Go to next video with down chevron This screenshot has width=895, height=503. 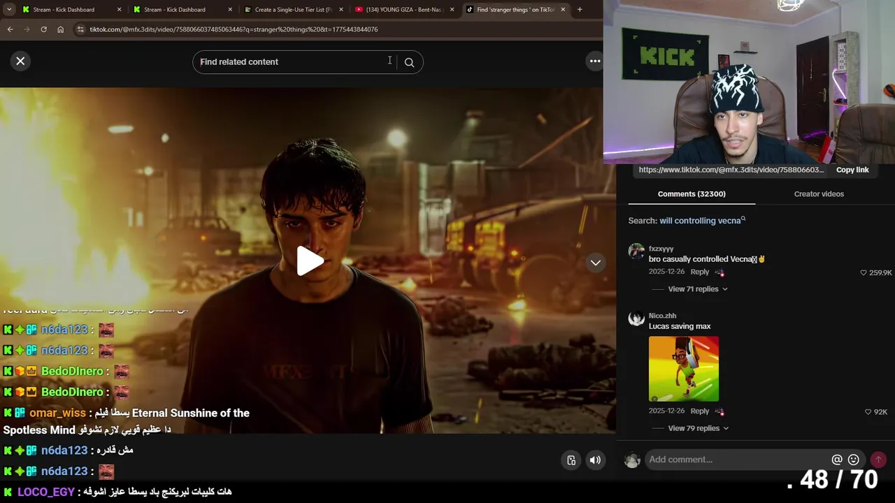(595, 263)
